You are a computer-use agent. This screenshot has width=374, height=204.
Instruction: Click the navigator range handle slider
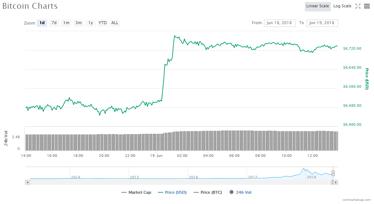point(333,173)
